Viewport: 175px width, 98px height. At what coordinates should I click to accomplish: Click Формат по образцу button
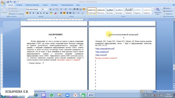coord(16,14)
